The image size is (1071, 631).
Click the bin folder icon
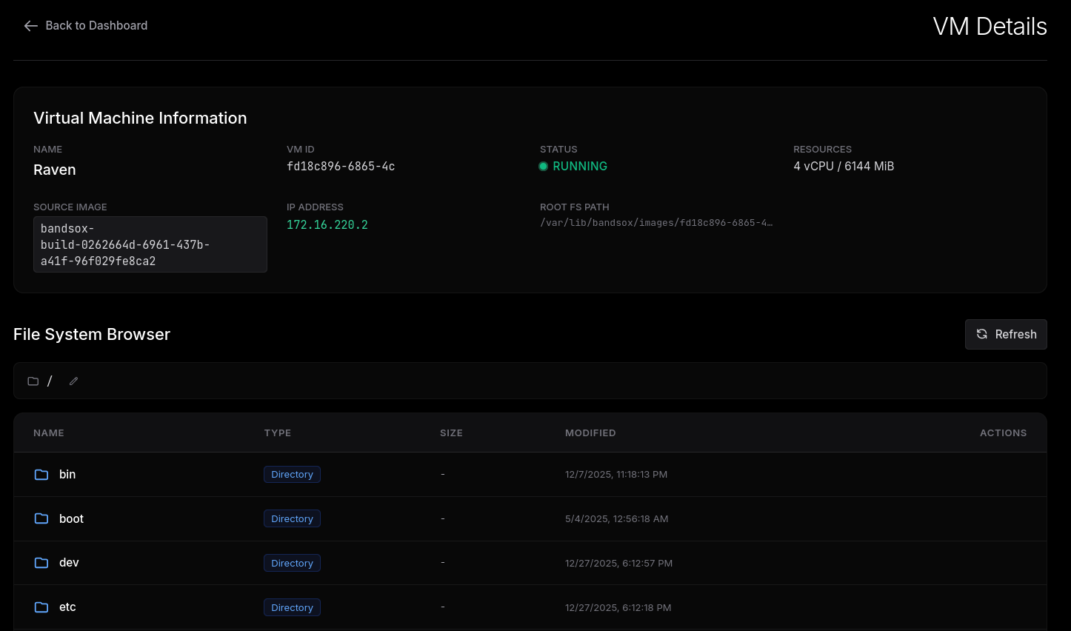coord(41,475)
